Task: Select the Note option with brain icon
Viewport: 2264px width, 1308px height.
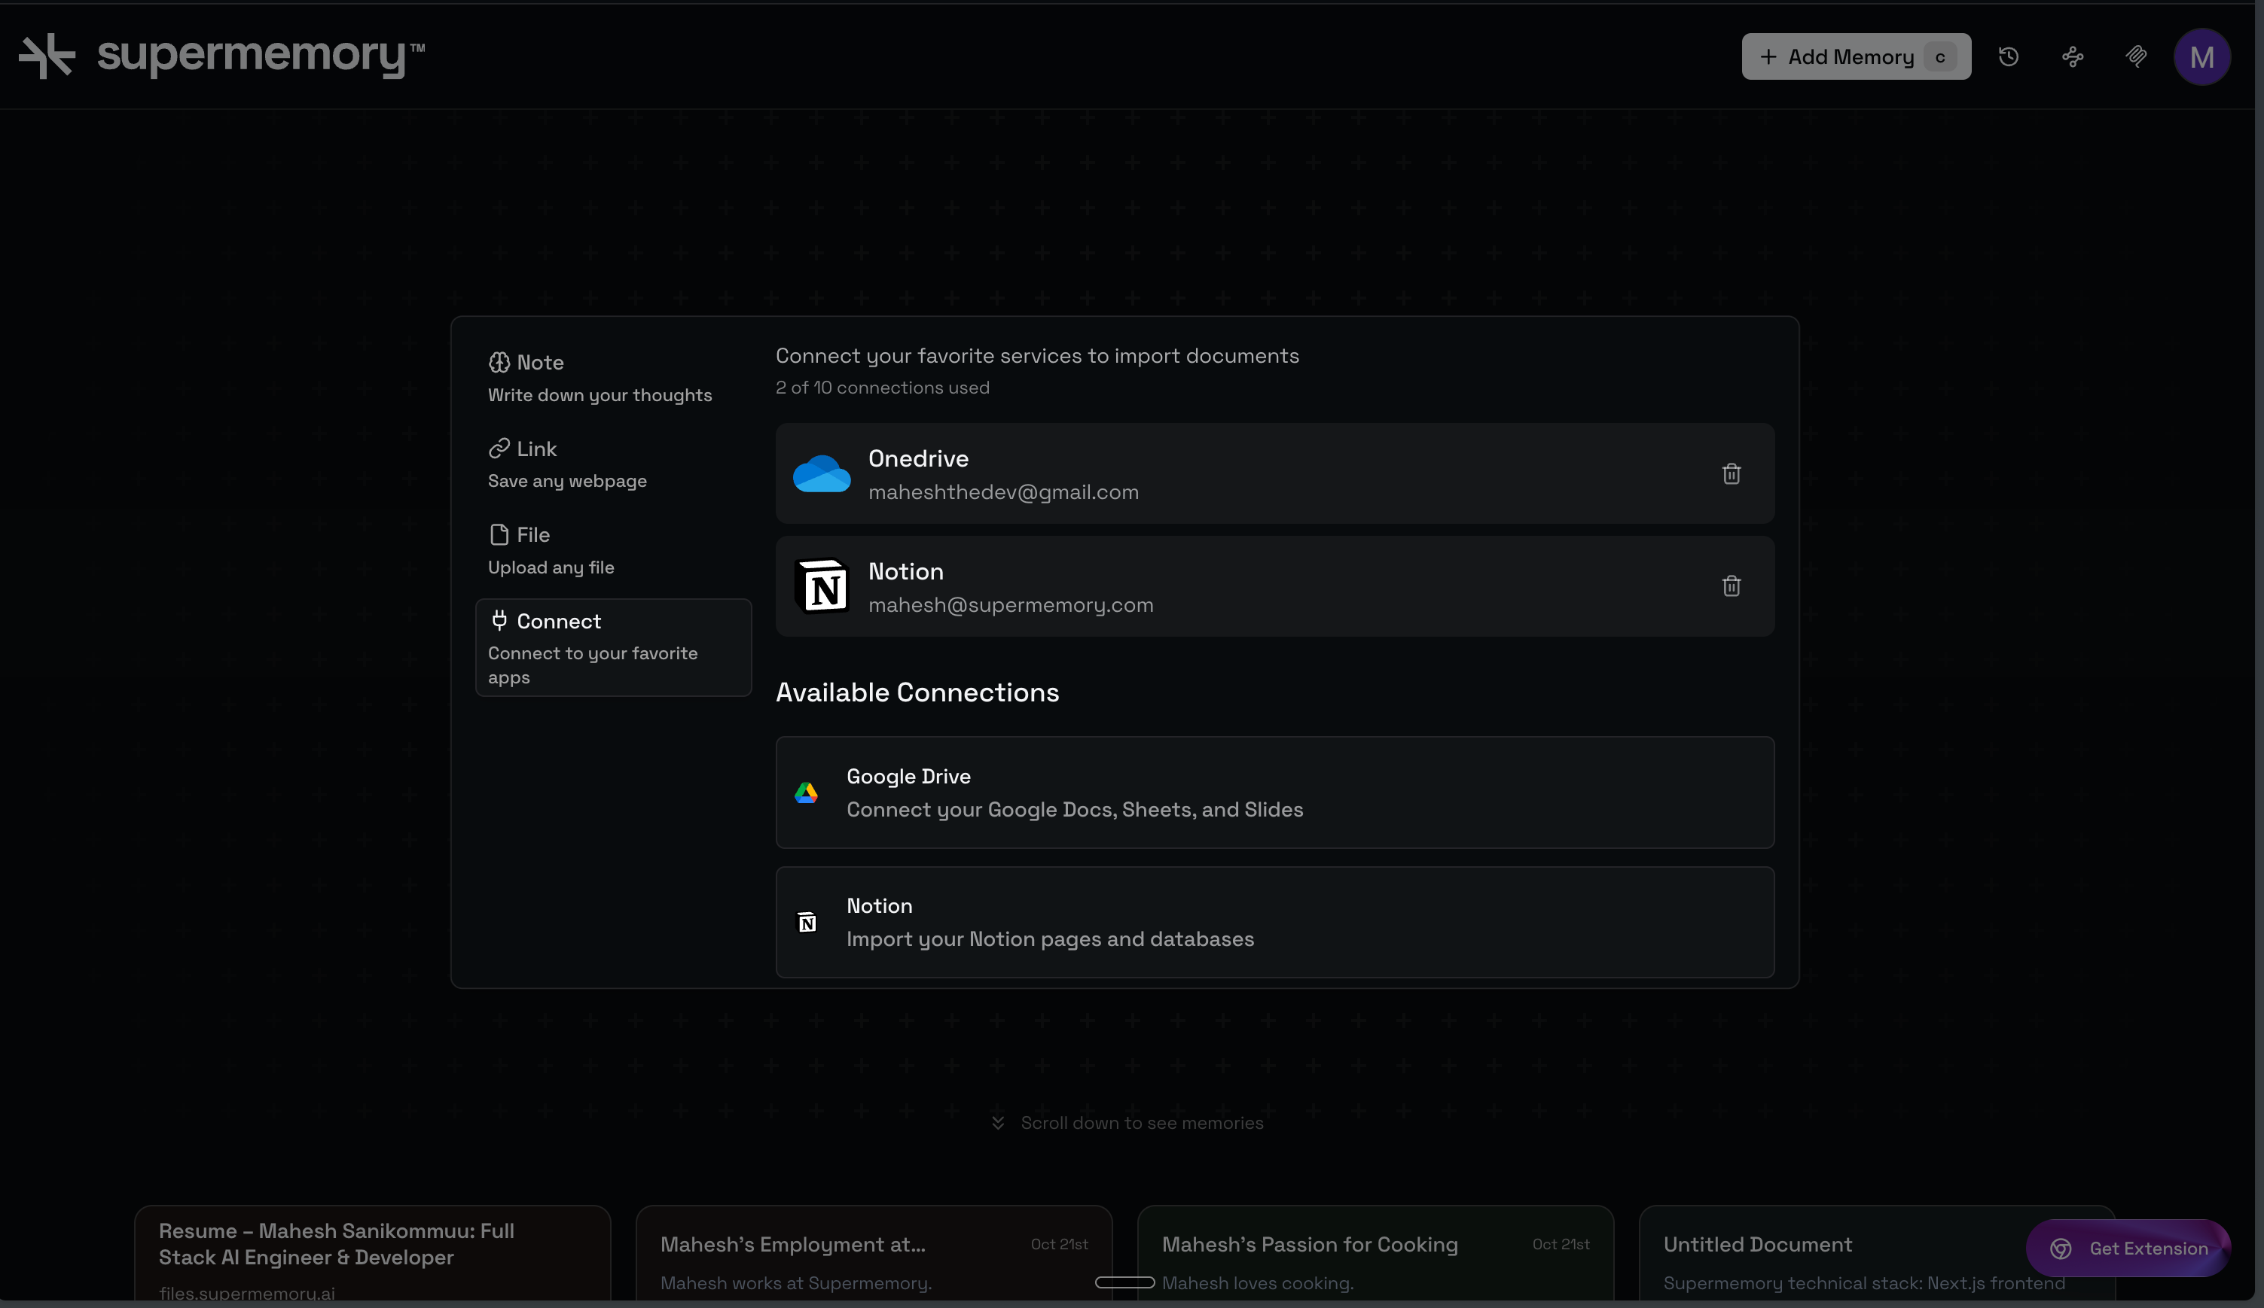Action: pyautogui.click(x=601, y=377)
